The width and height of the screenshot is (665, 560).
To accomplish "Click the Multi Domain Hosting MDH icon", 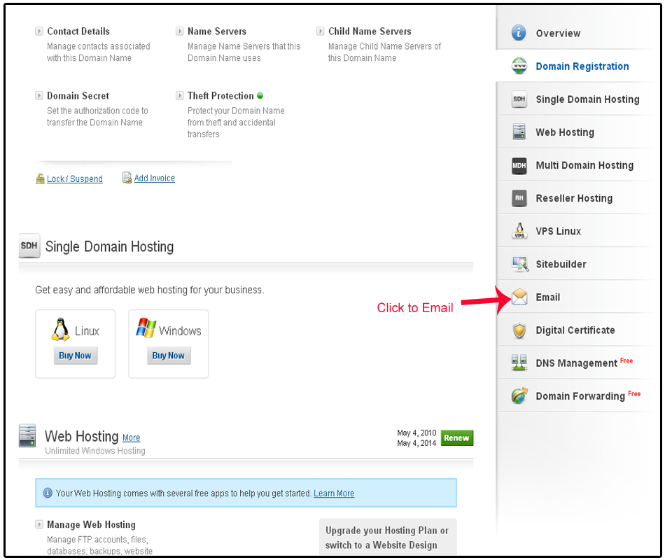I will point(519,165).
